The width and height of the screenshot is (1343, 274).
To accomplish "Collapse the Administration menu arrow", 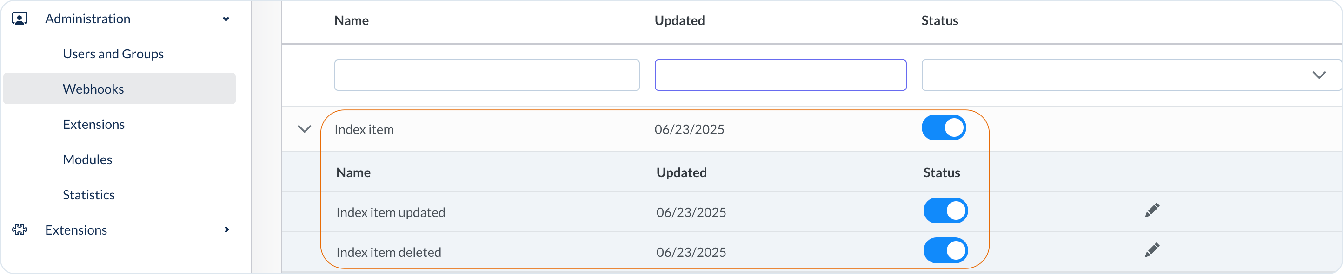I will [226, 19].
